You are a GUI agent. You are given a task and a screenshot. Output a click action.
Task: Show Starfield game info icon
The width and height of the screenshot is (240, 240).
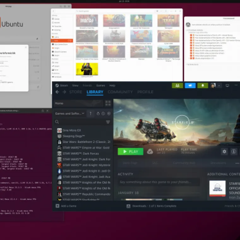tap(234, 152)
